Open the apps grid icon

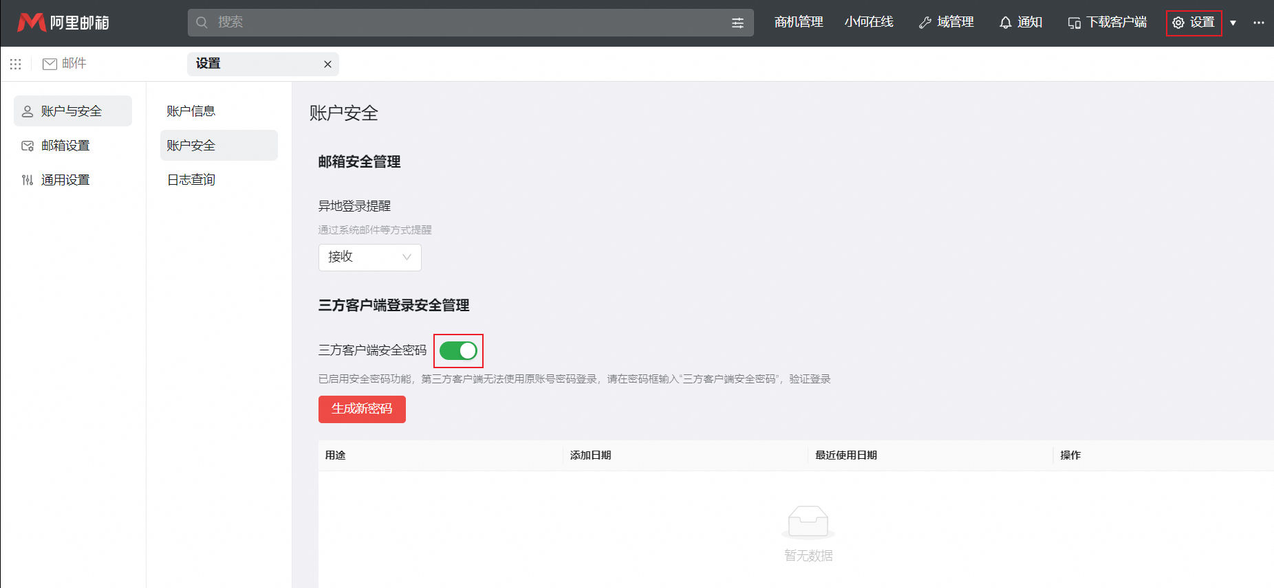[x=15, y=64]
